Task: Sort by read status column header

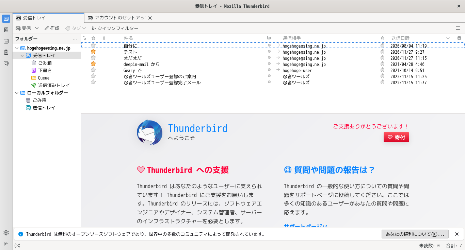Action: 269,38
